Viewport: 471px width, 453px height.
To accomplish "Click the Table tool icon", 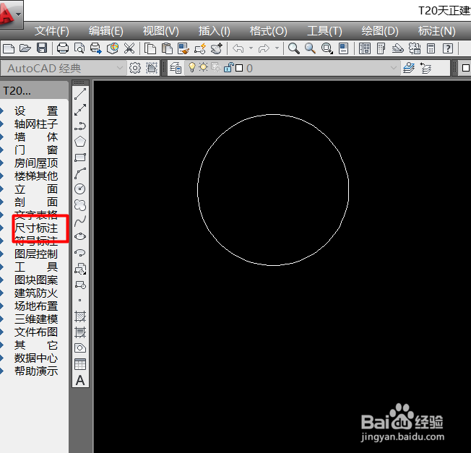I will coord(80,364).
